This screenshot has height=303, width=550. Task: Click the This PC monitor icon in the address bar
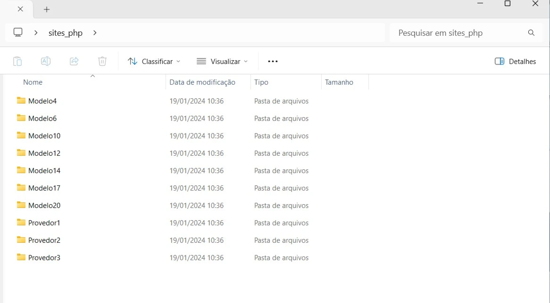click(x=18, y=32)
